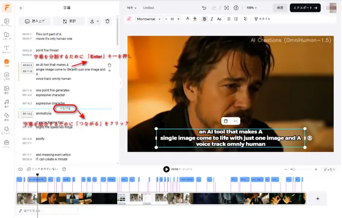Decrease font size with minus button
This screenshot has height=218, width=342.
coord(167,19)
